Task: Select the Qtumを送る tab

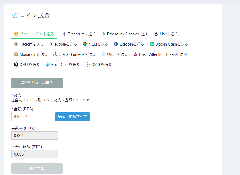Action: pos(115,54)
